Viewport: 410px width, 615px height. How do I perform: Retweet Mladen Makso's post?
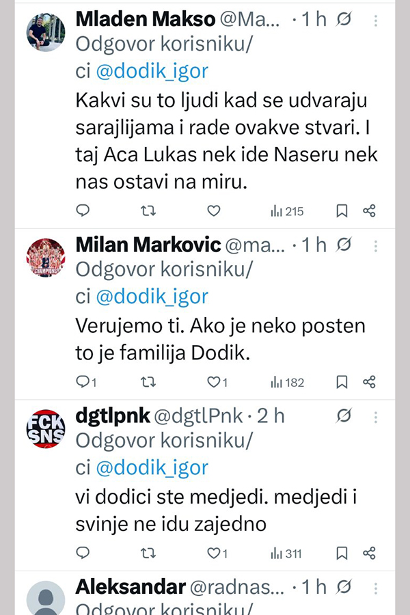[148, 211]
